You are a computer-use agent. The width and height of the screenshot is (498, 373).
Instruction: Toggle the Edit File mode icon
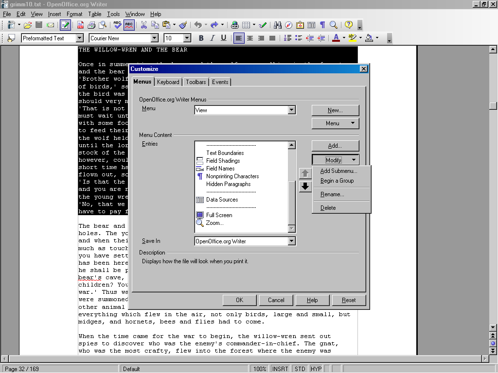point(65,25)
